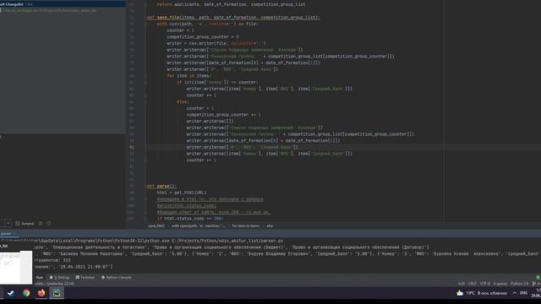Toggle the Amend commit checkbox
The image size is (541, 304).
click(25, 223)
